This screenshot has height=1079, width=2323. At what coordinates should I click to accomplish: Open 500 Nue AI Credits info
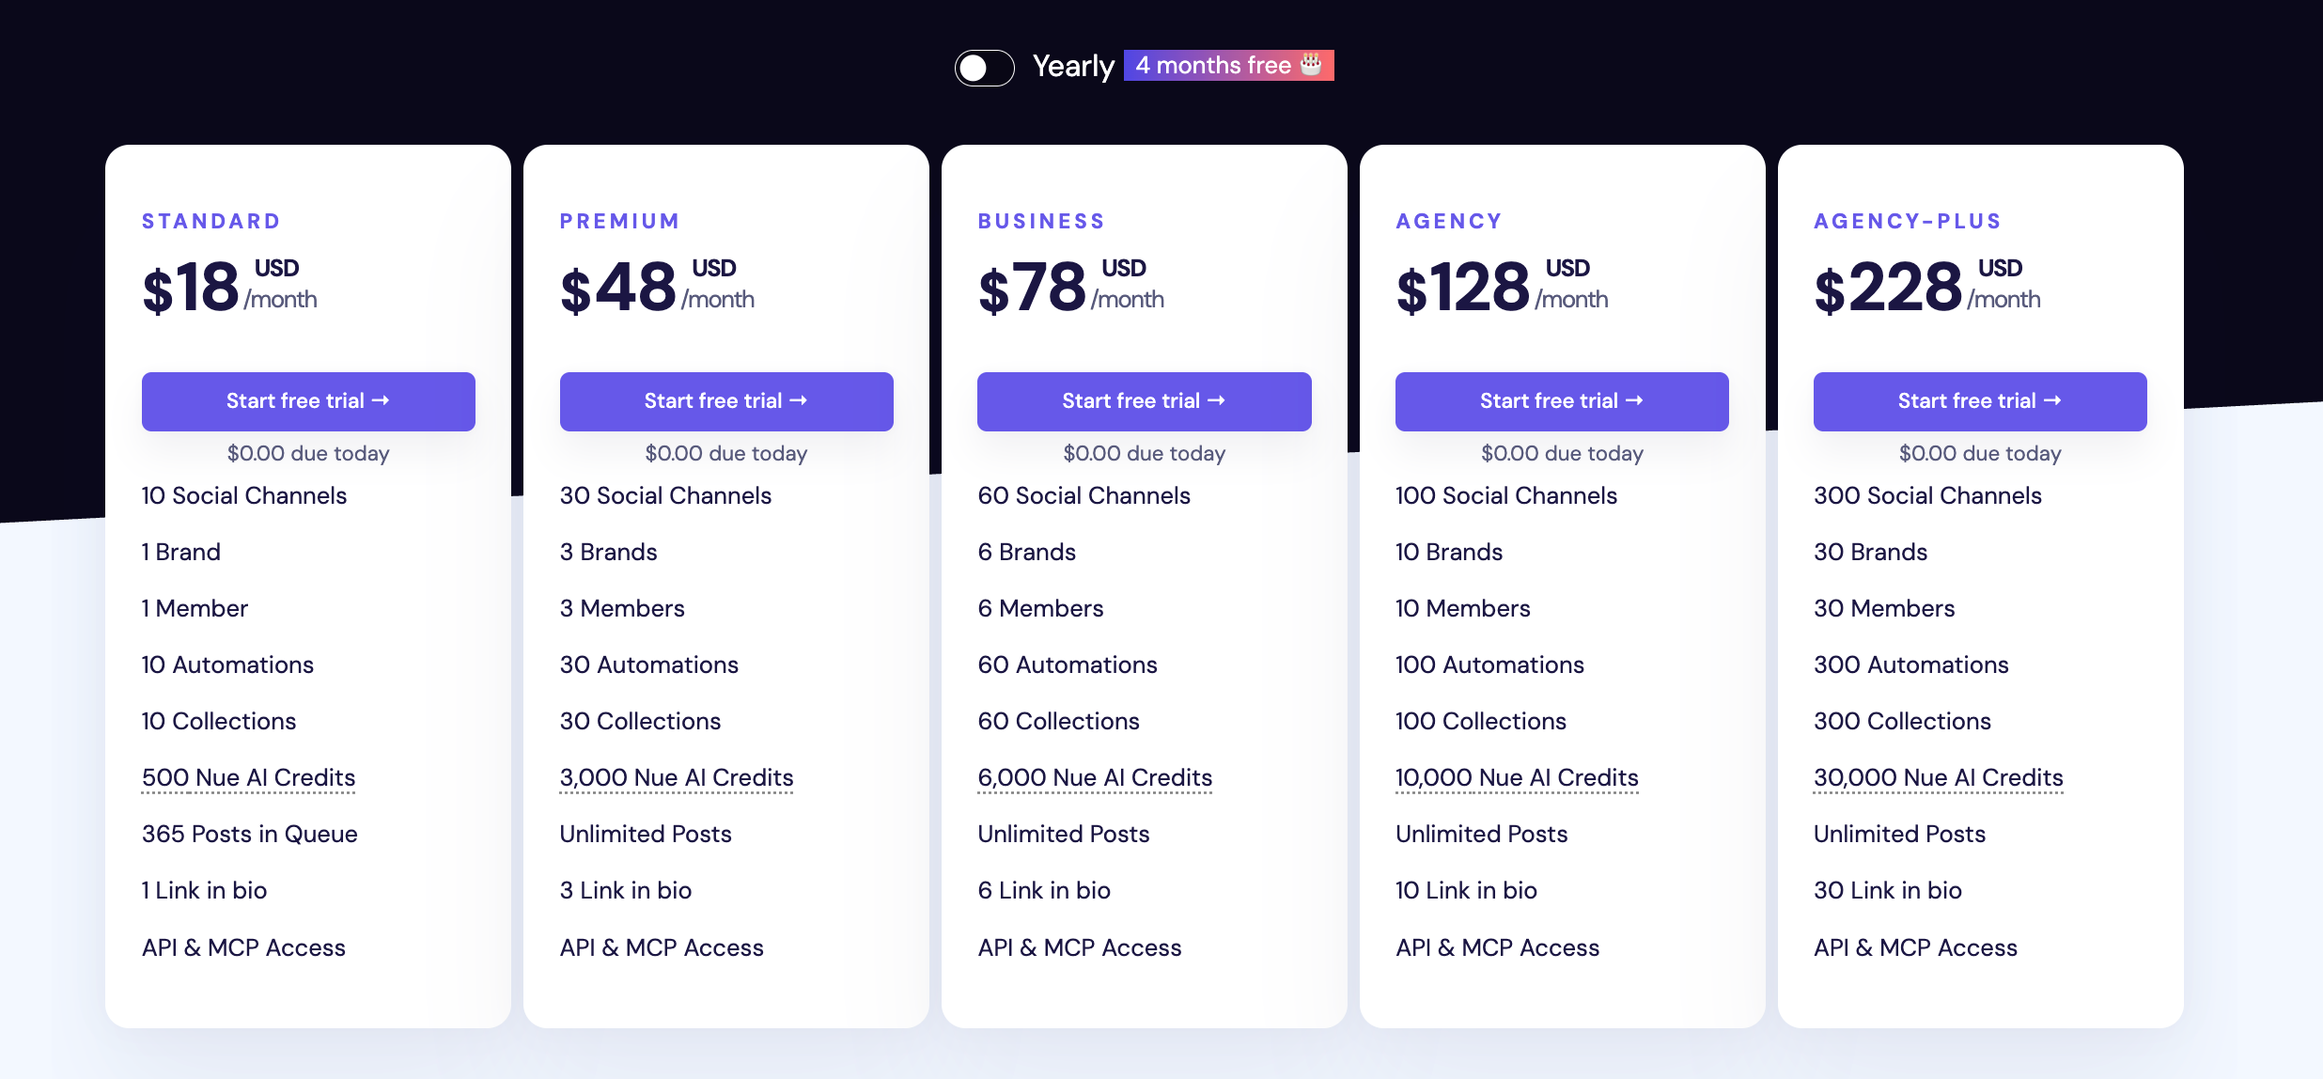[x=248, y=778]
